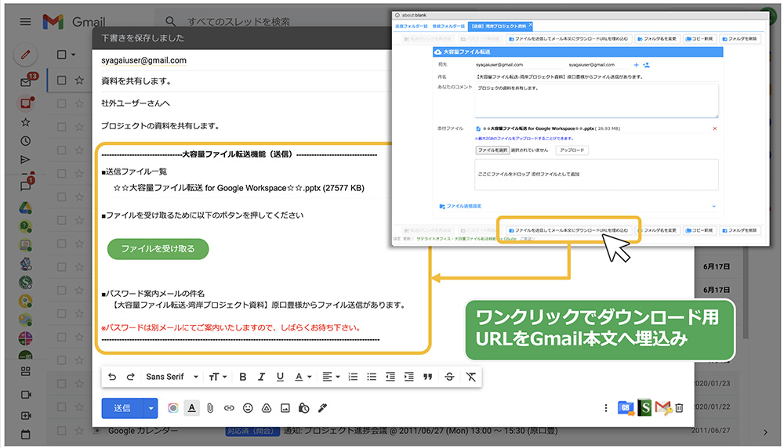Select the 【送信】湾岸プロジェクト資料 tab
This screenshot has width=784, height=448.
499,26
